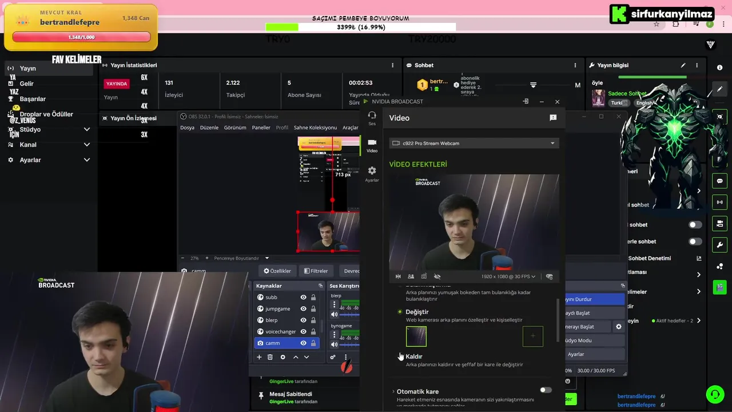Click Kaydı Başlat in OBS controls
This screenshot has width=732, height=412.
pyautogui.click(x=594, y=313)
